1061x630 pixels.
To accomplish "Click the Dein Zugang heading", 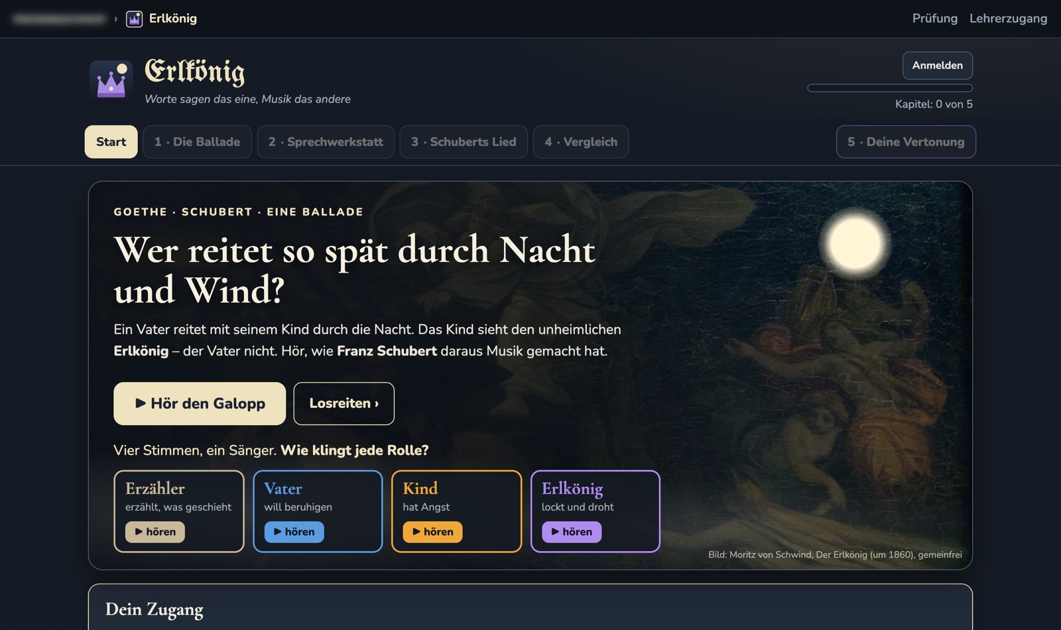I will coord(155,609).
